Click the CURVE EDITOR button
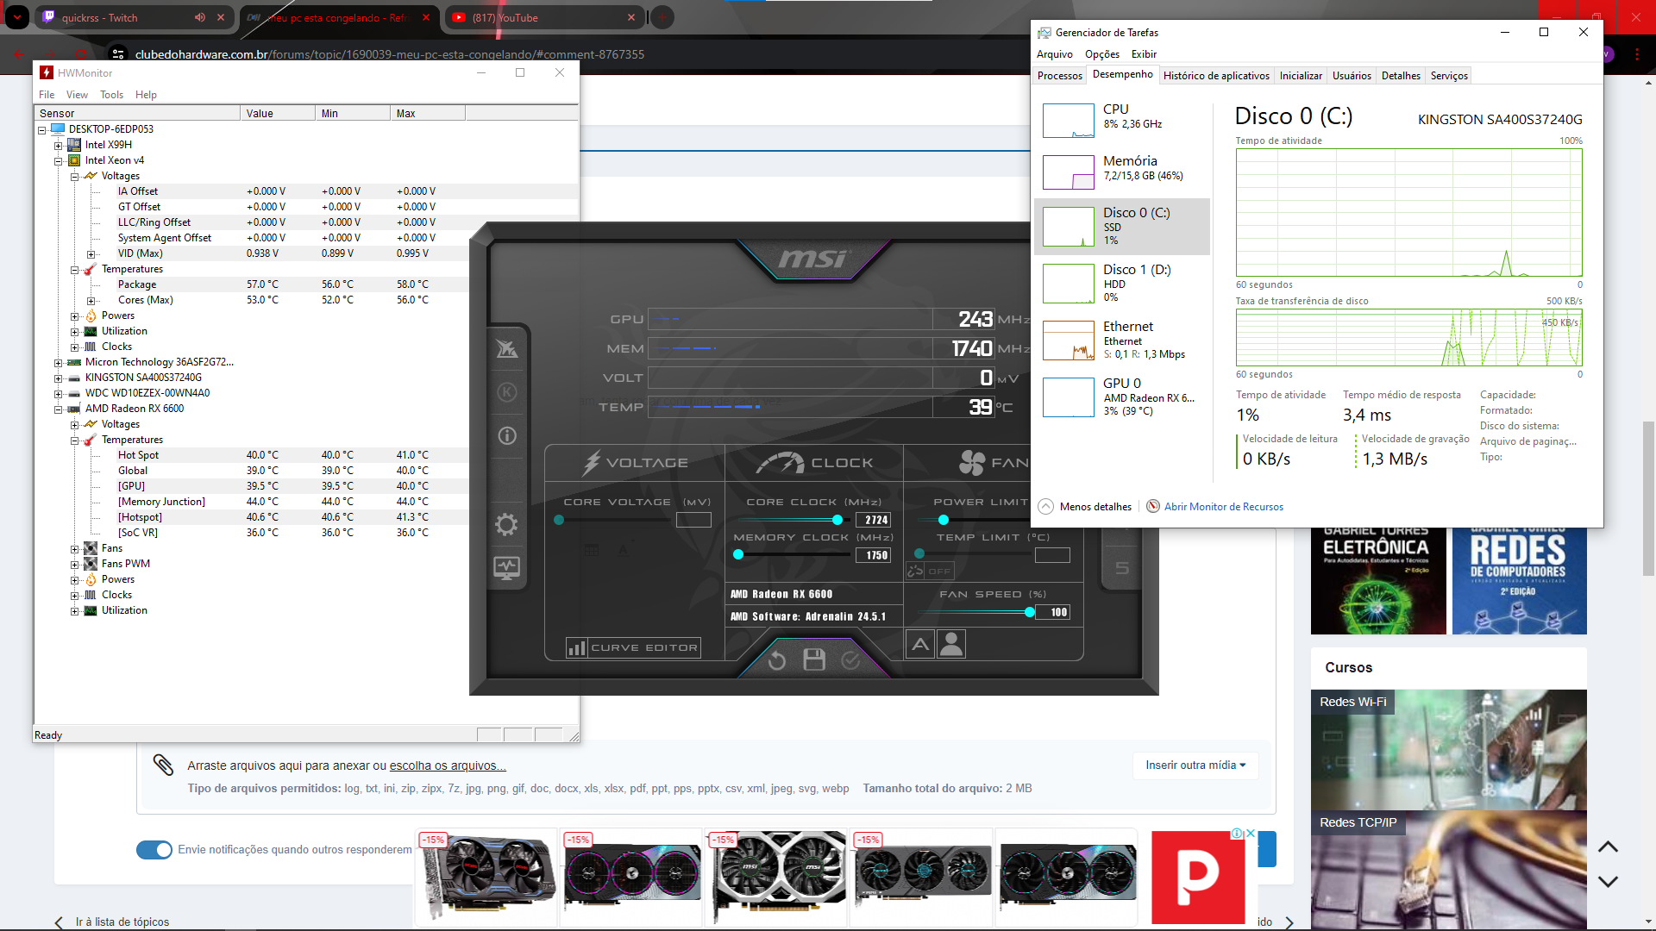Image resolution: width=1656 pixels, height=931 pixels. pos(633,647)
